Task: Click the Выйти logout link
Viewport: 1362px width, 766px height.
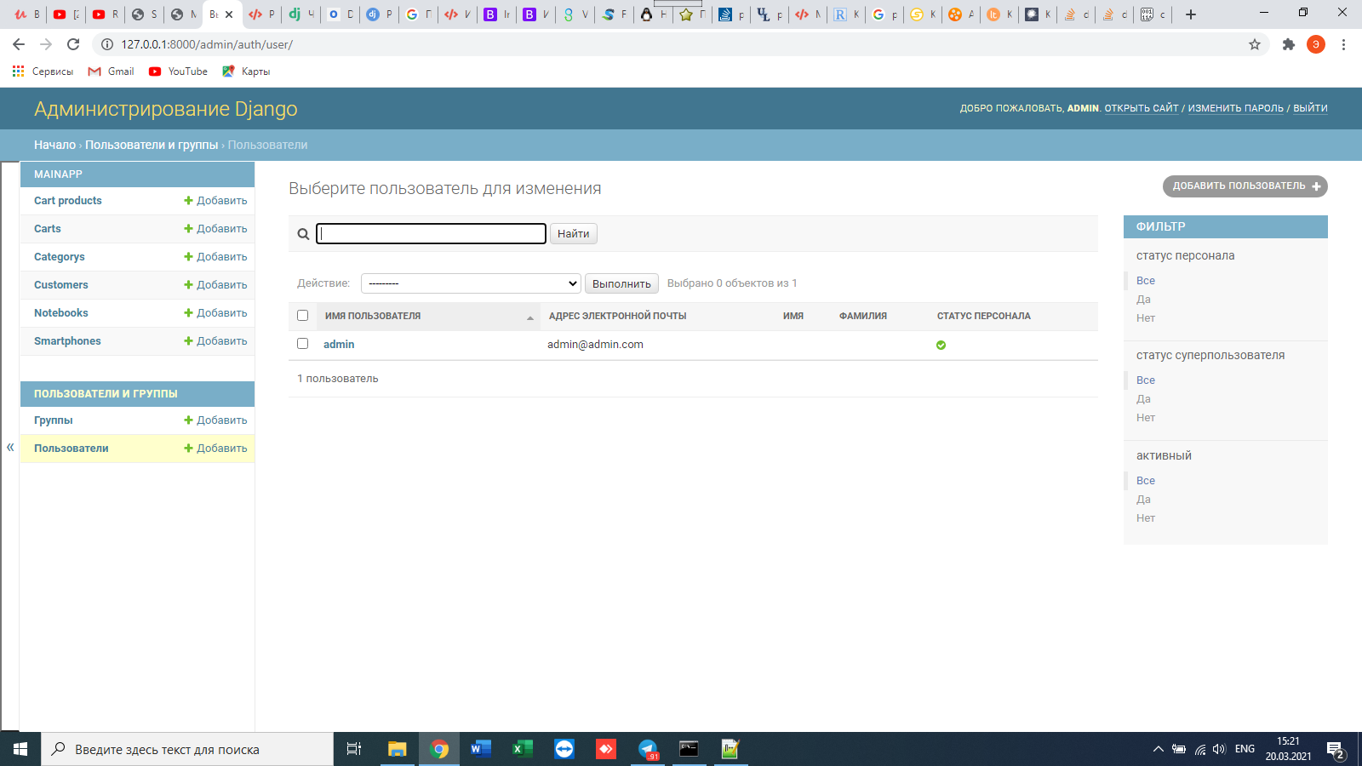Action: pos(1310,108)
